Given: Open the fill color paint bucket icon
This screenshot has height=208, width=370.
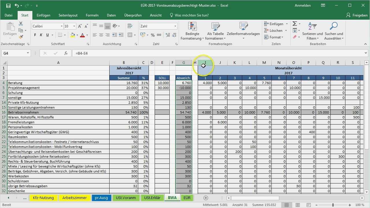Looking at the screenshot, I should tap(72, 35).
